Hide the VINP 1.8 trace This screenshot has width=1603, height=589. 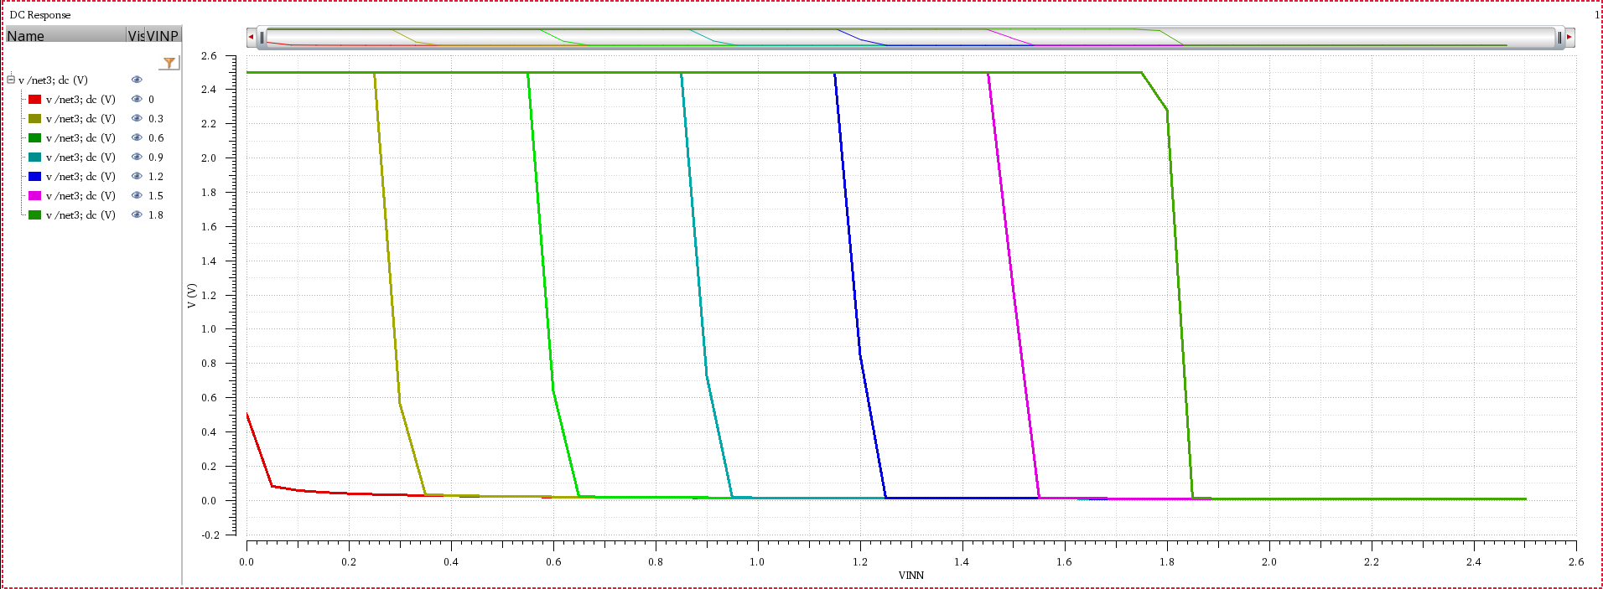137,214
